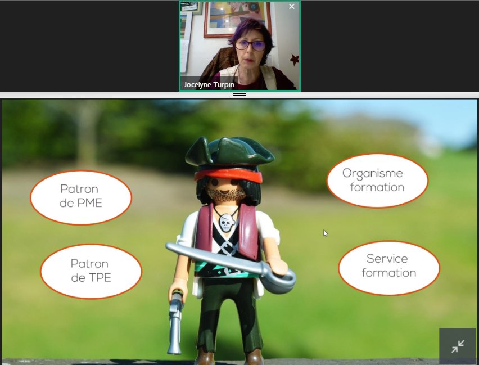Click the "Service formation" bubble
The height and width of the screenshot is (365, 479).
click(389, 268)
